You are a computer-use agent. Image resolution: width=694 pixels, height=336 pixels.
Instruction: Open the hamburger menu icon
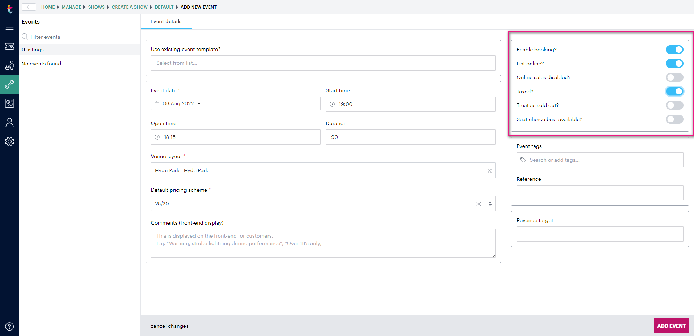tap(10, 27)
